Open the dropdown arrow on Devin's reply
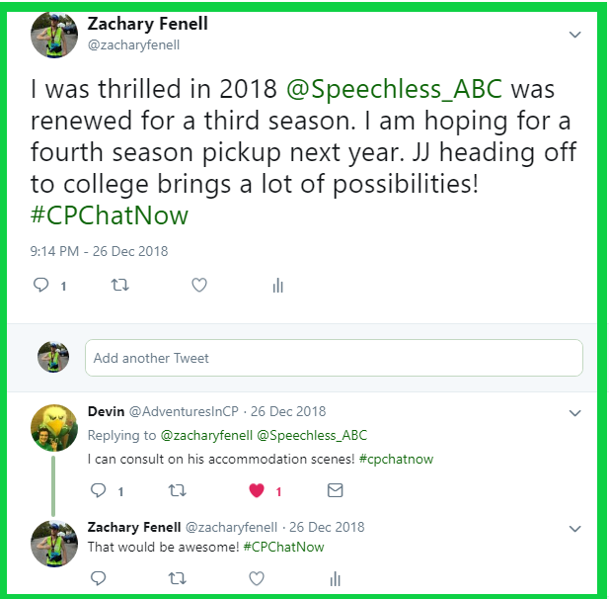609x599 pixels. 575,412
